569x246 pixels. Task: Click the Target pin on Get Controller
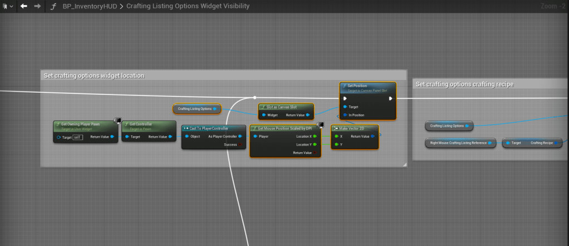(x=127, y=137)
